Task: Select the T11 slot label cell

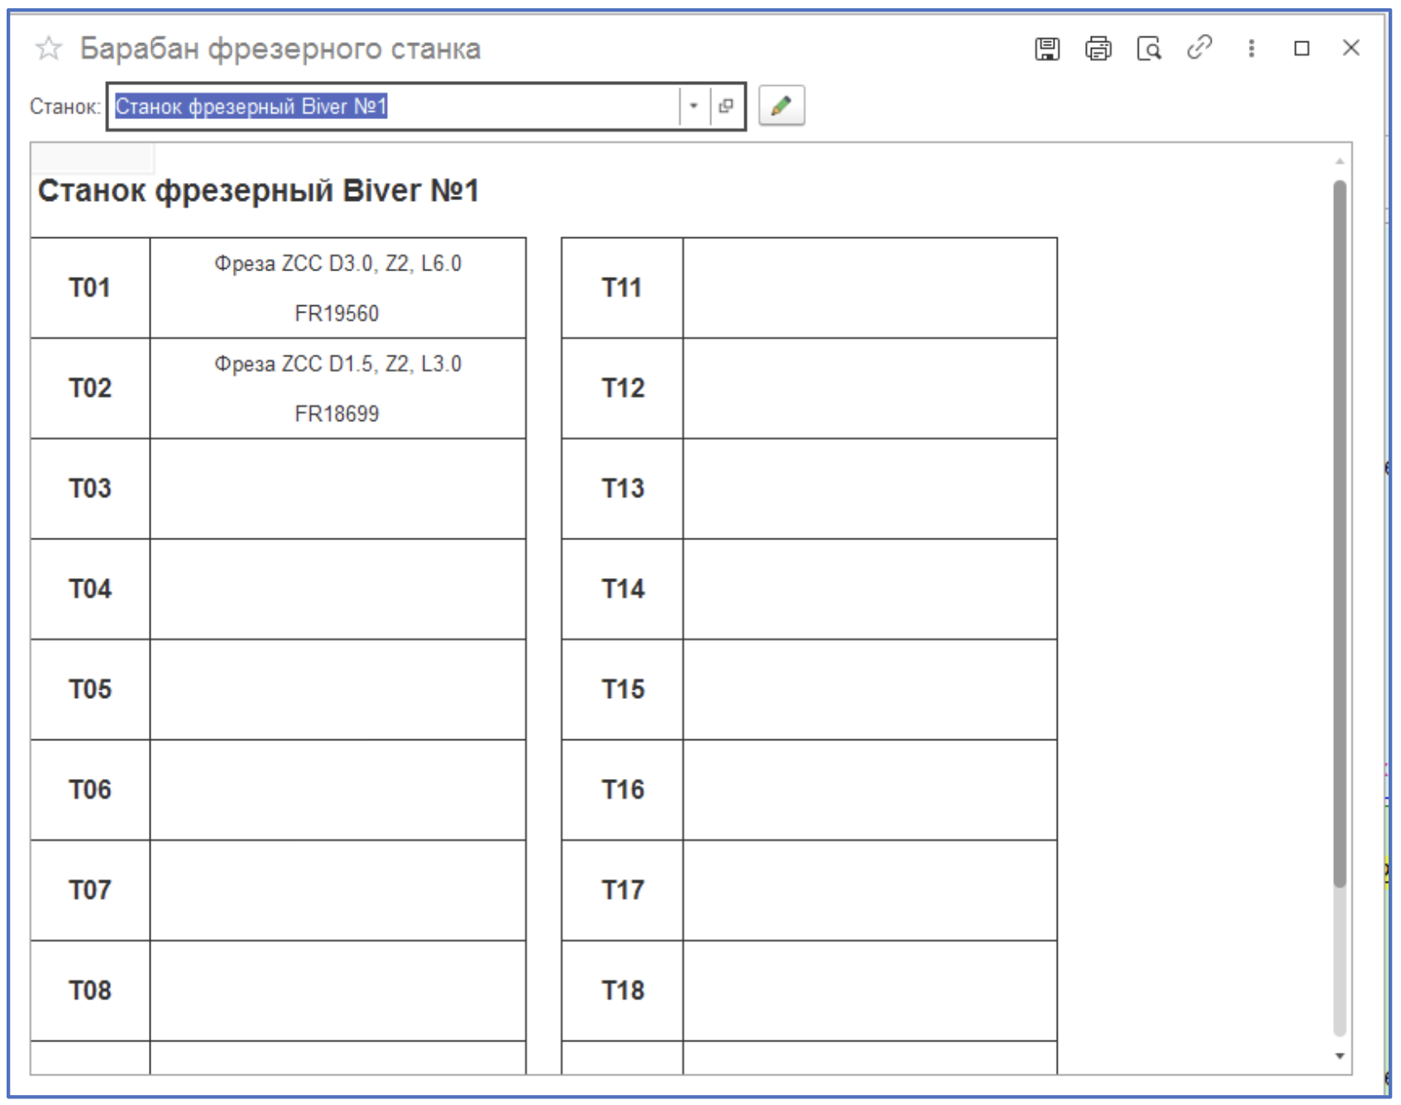Action: 622,288
